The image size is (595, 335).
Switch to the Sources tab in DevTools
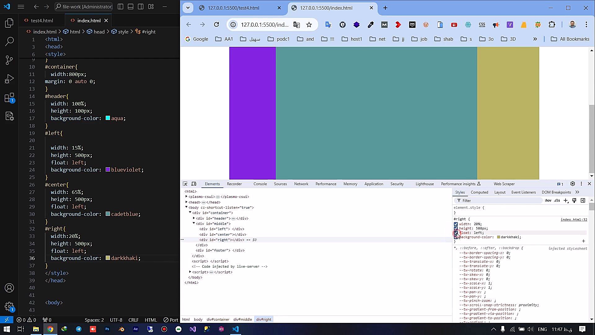coord(280,184)
